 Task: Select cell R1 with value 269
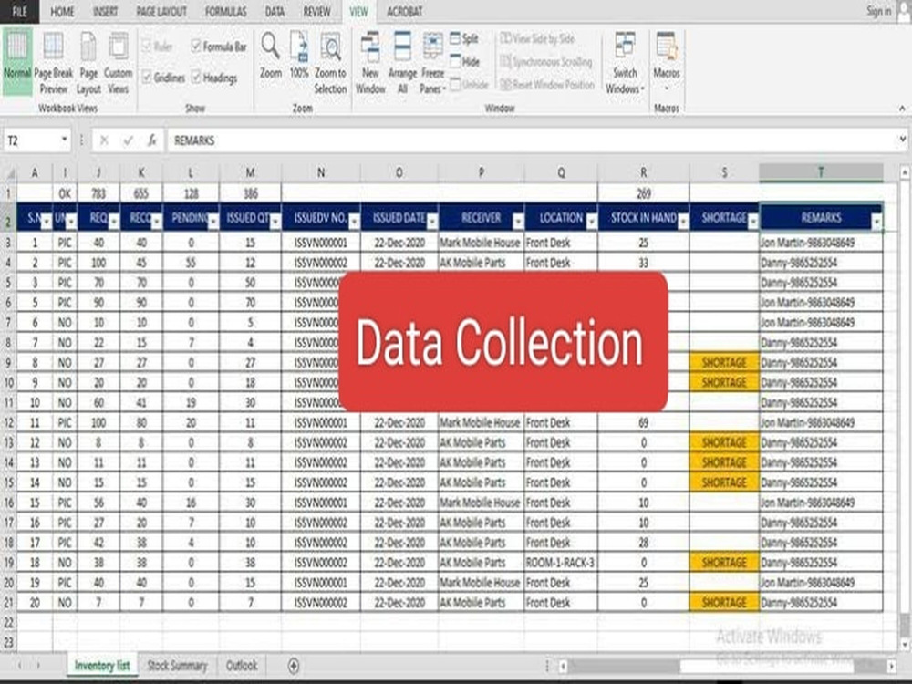click(x=643, y=193)
